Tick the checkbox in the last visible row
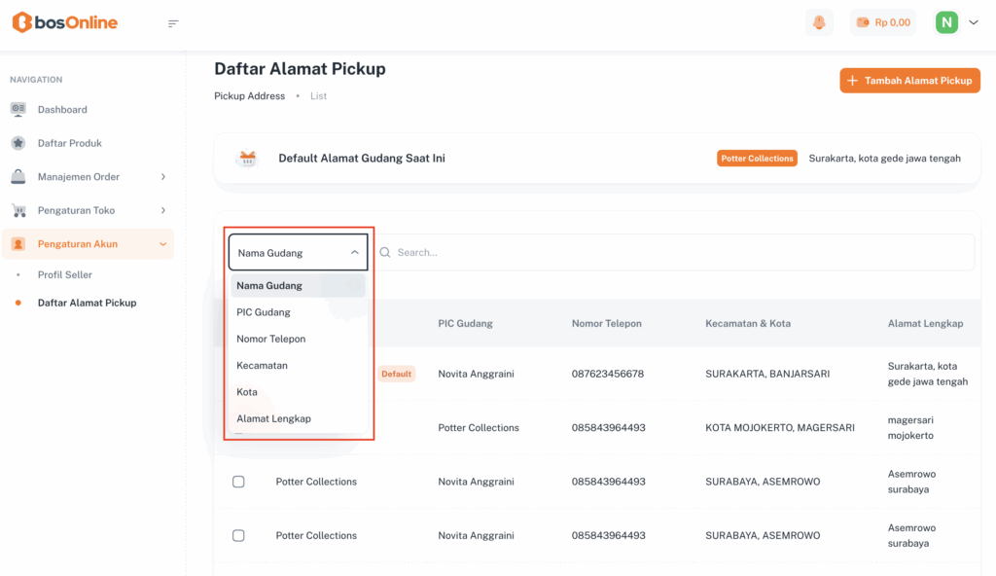Viewport: 996px width, 576px height. [238, 536]
